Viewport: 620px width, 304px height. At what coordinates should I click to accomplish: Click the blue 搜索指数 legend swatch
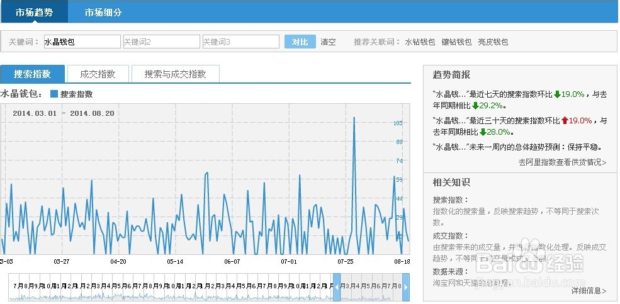pos(54,94)
